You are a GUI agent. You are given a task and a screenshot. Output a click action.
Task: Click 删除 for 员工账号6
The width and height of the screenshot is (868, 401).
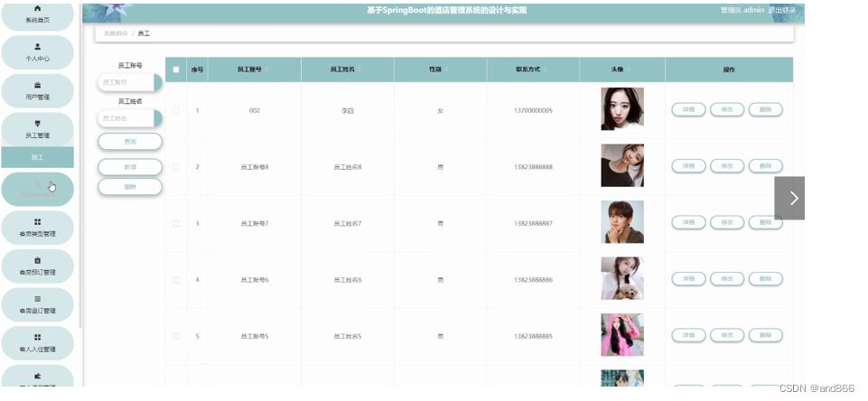pyautogui.click(x=766, y=279)
